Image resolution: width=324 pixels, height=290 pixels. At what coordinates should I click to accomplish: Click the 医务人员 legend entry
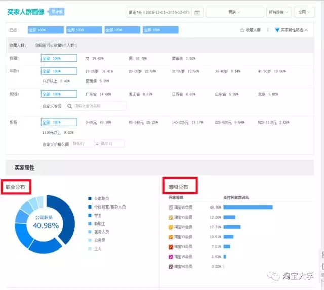(x=99, y=232)
